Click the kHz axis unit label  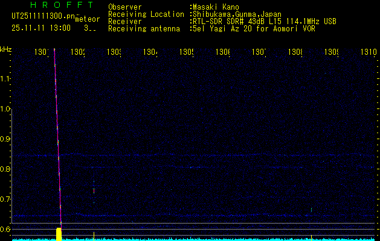pyautogui.click(x=6, y=49)
